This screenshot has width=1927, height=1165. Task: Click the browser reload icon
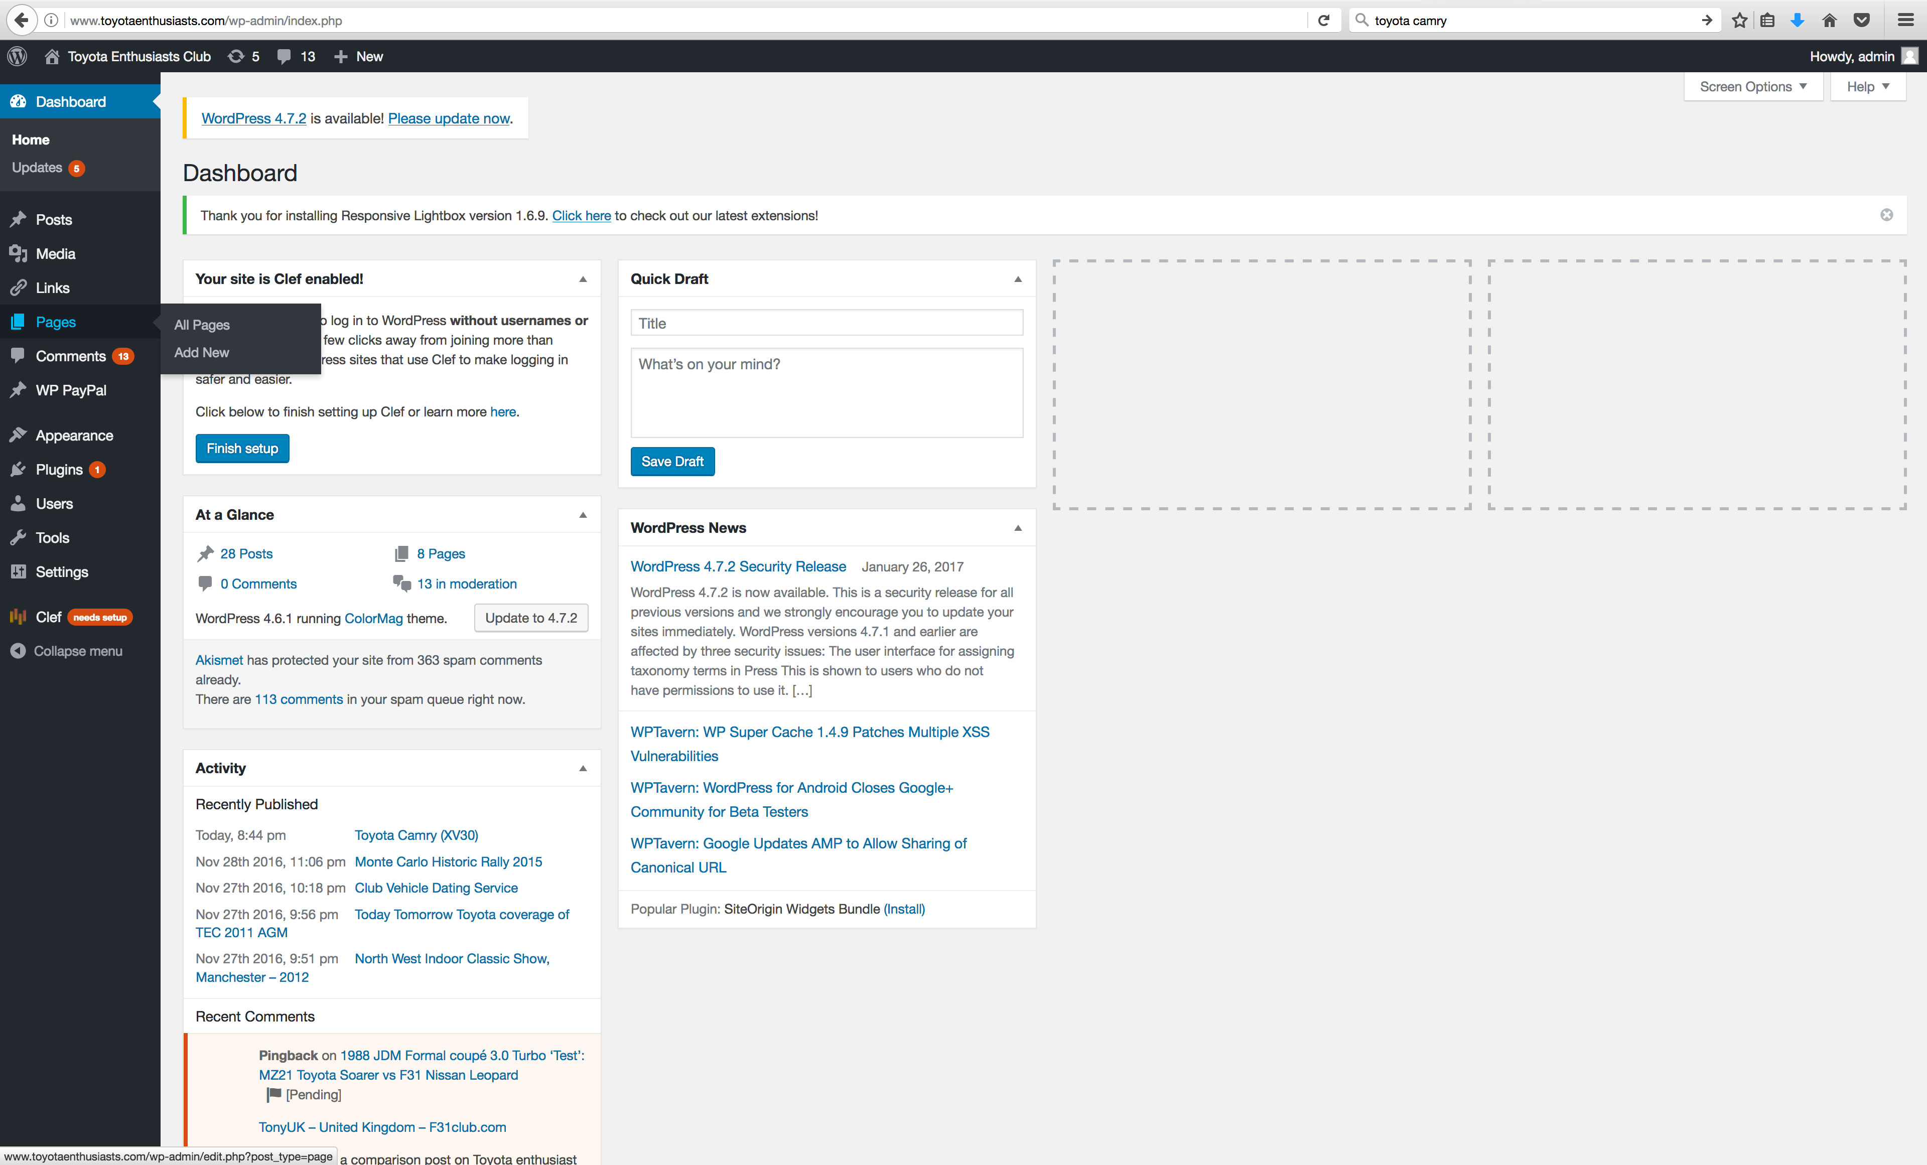[x=1323, y=21]
